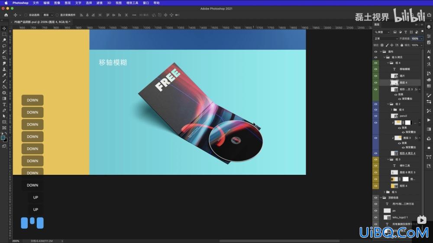The image size is (433, 243).
Task: Lock transparent pixels icon in Layers panel
Action: (382, 45)
